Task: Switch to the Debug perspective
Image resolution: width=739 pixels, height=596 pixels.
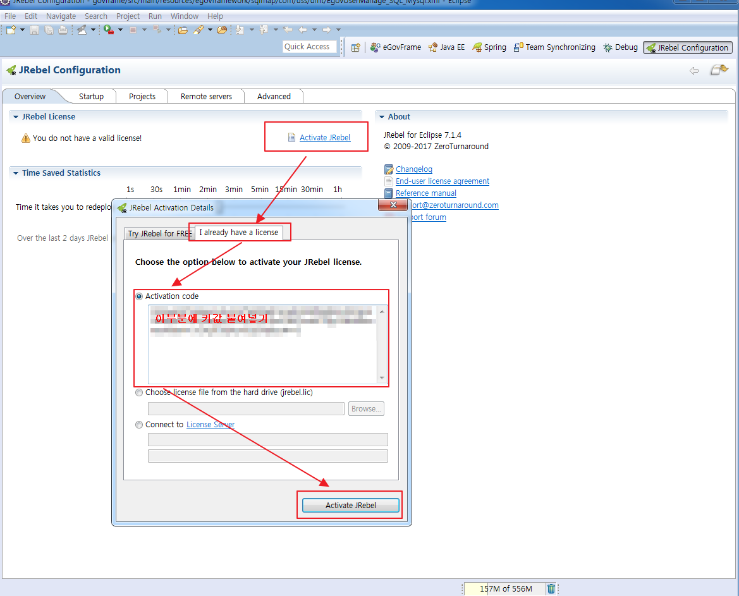Action: [x=621, y=47]
